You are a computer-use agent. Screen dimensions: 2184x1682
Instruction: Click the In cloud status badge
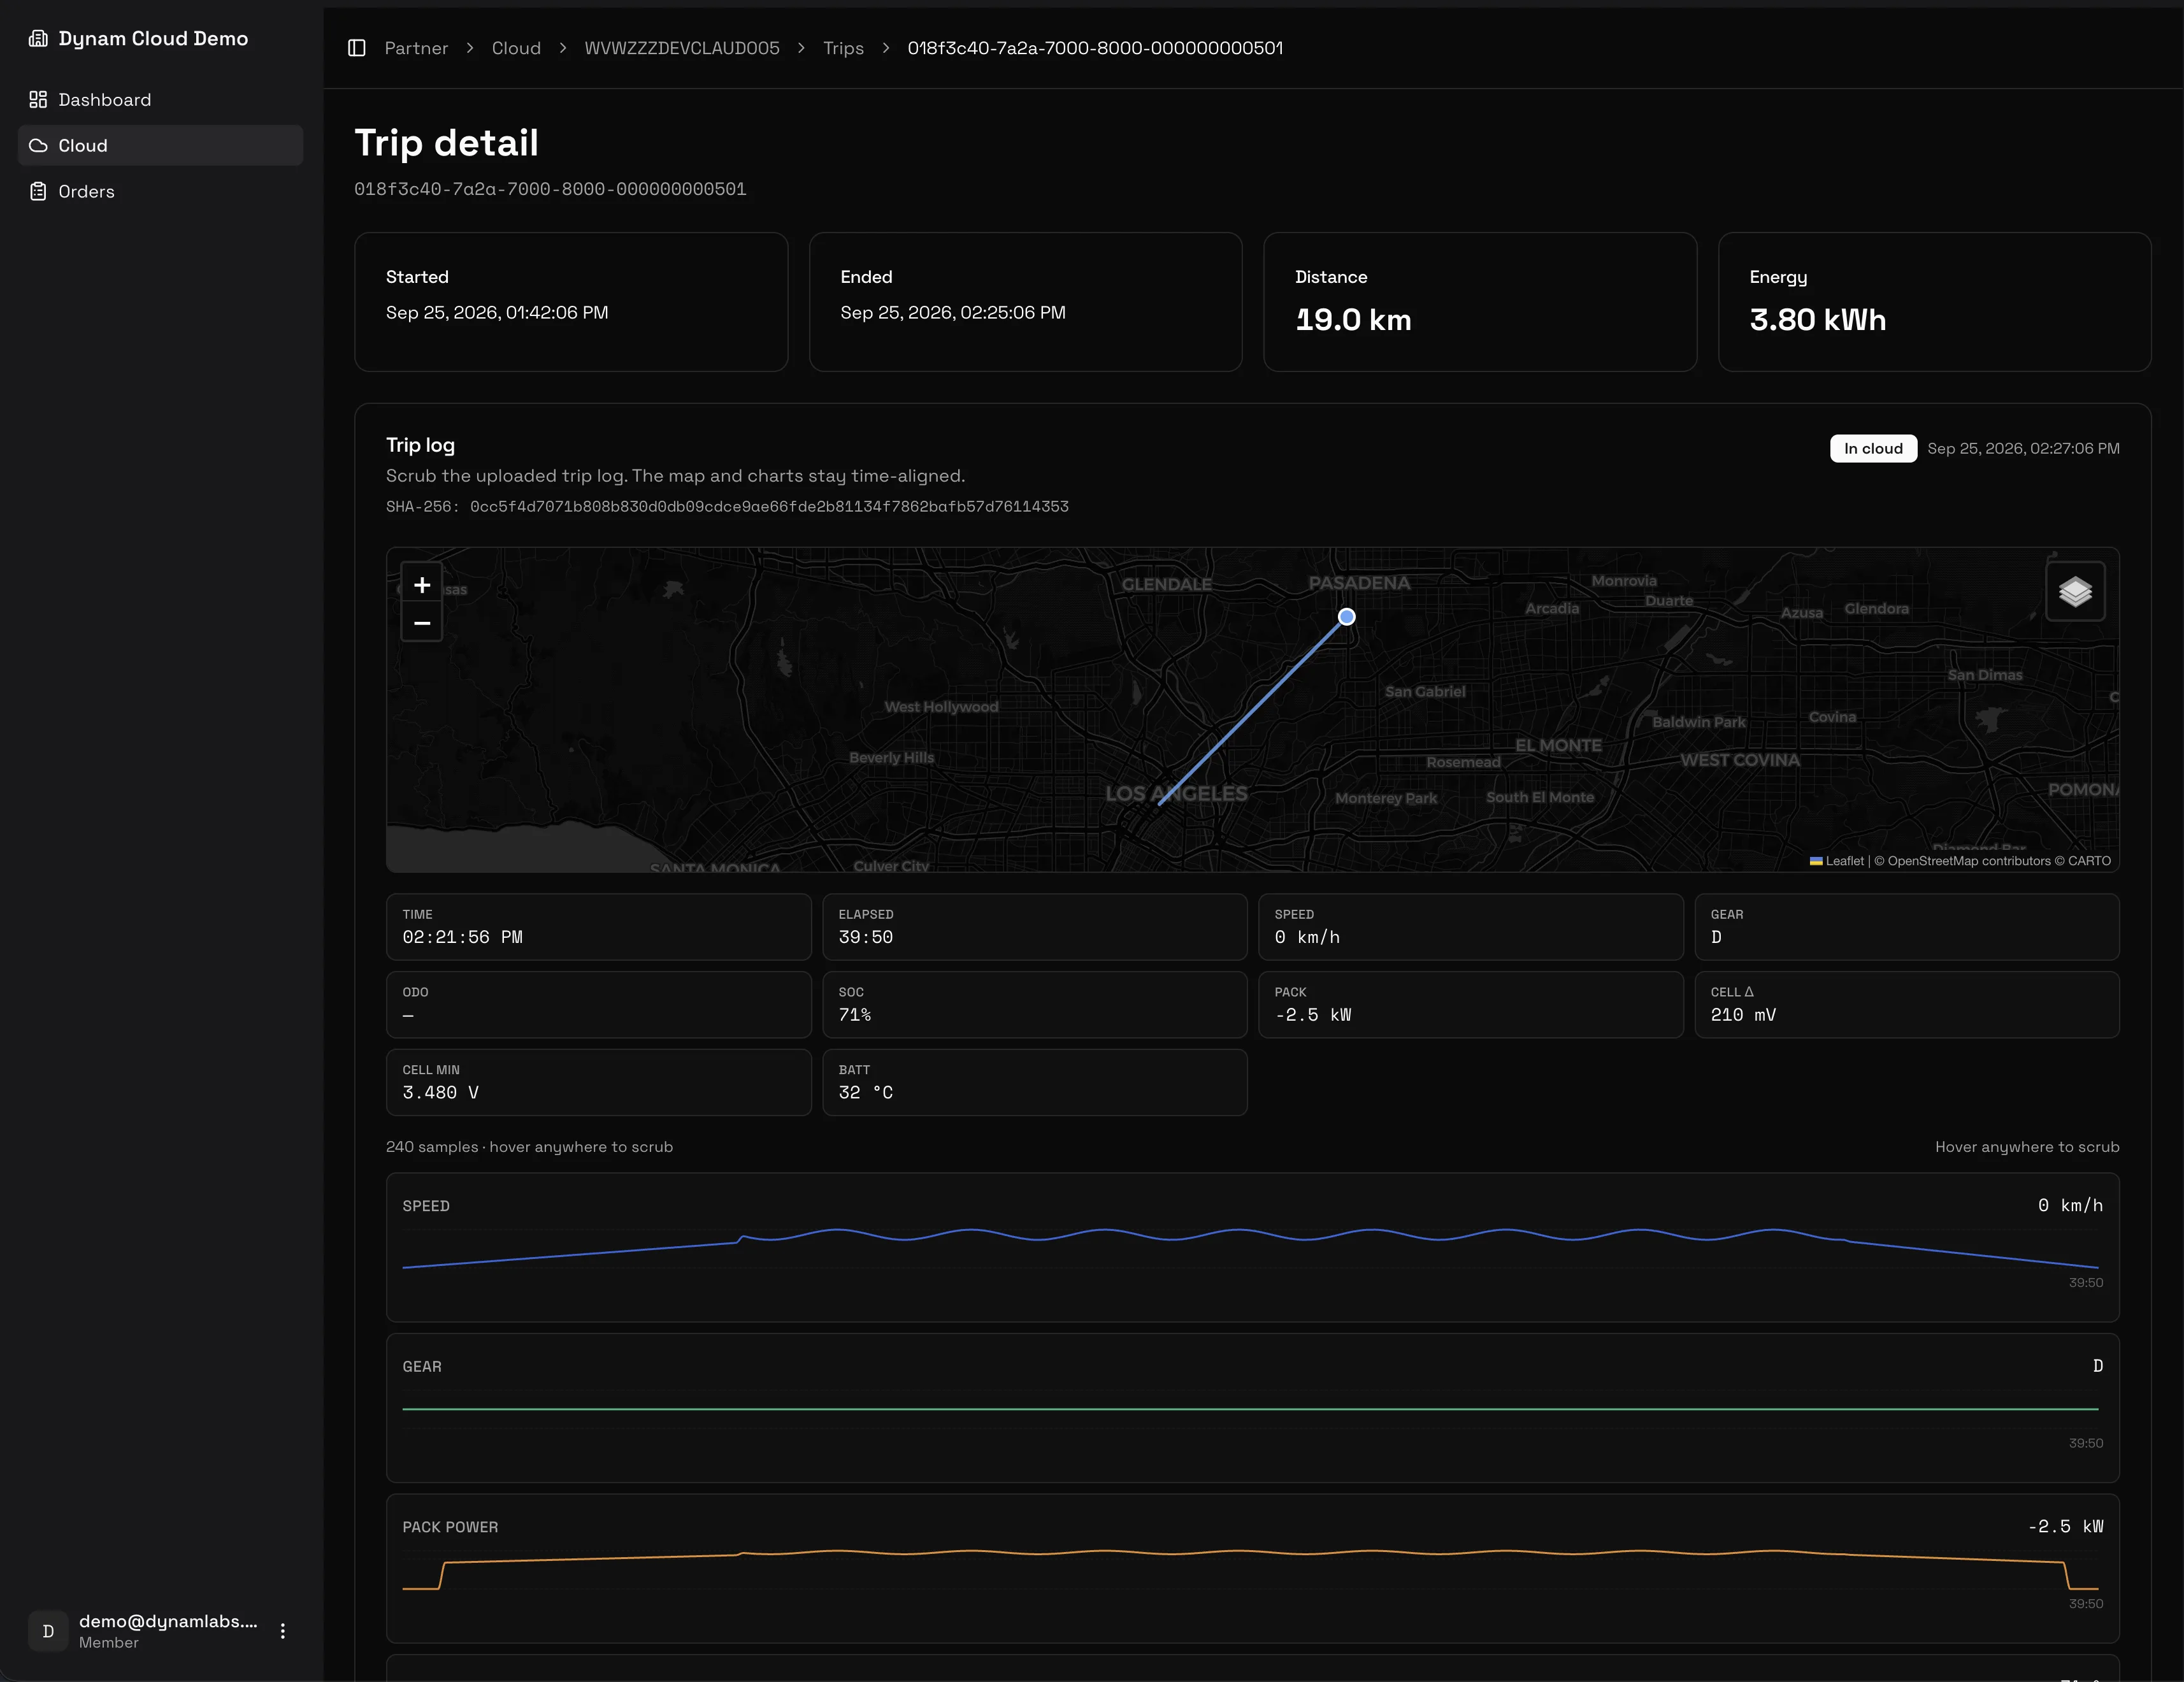[1873, 449]
